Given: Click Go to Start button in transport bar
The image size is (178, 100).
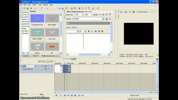Looking at the screenshot, I should [79, 96].
